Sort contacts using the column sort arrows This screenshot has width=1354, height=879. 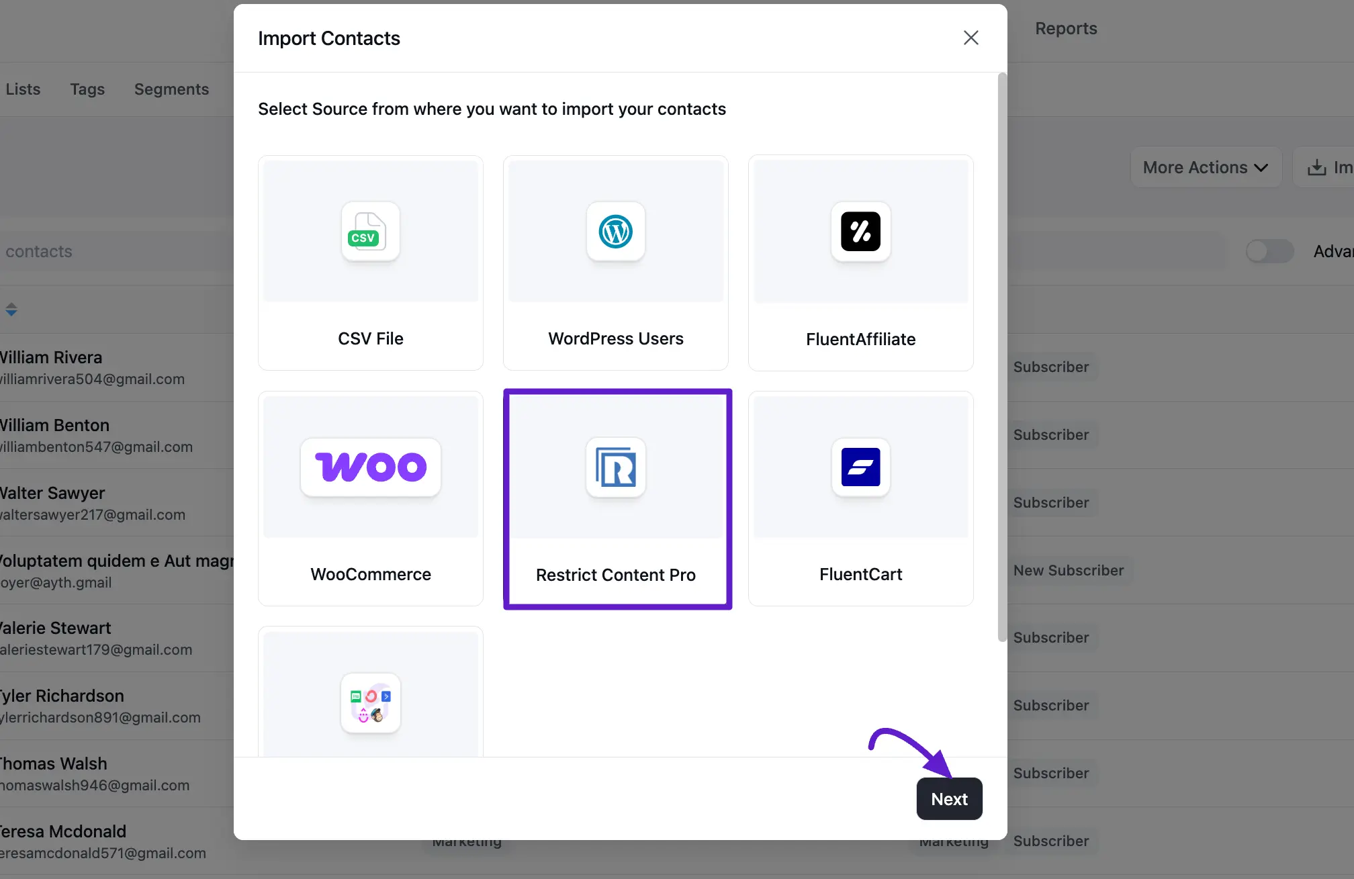pyautogui.click(x=11, y=310)
